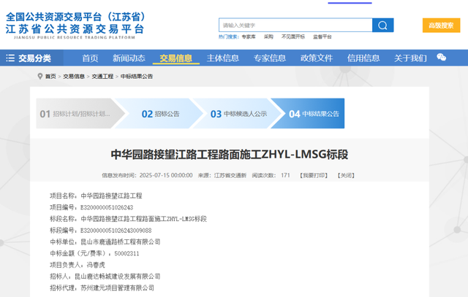Image resolution: width=468 pixels, height=297 pixels.
Task: Click the keyword search input field
Action: pyautogui.click(x=295, y=25)
